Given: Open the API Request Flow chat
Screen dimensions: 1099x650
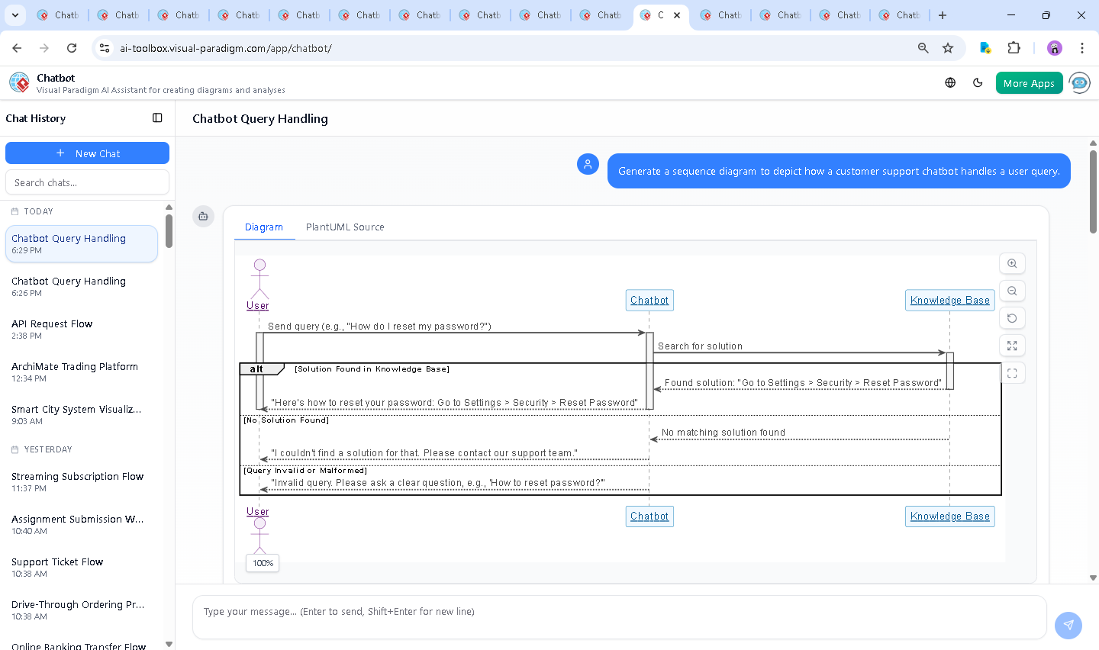Looking at the screenshot, I should coord(52,329).
